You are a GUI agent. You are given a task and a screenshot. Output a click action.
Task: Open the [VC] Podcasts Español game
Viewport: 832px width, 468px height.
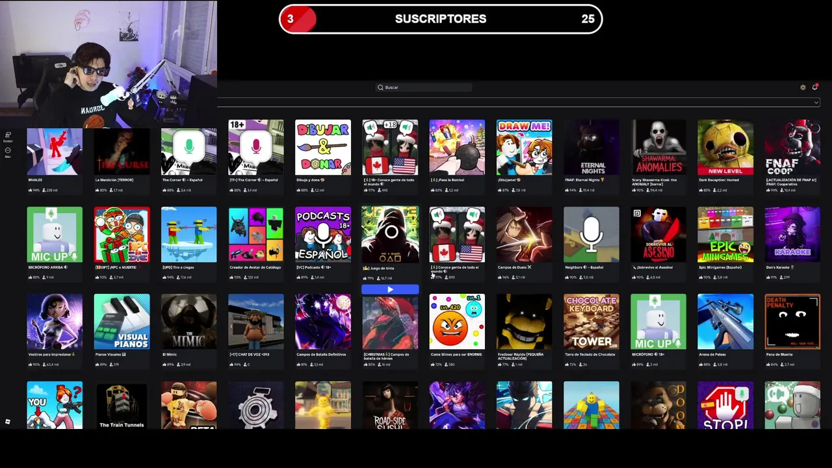pyautogui.click(x=323, y=235)
